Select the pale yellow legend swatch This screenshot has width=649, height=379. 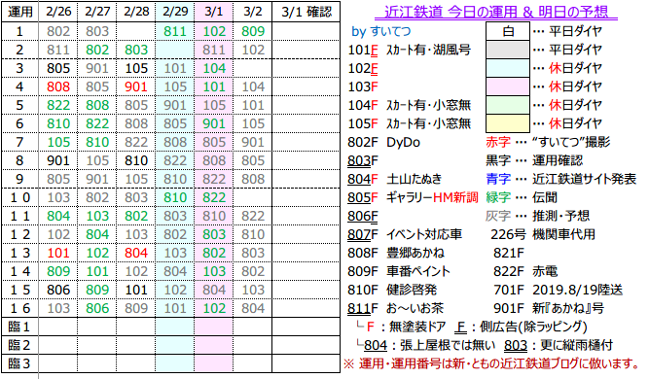coord(508,123)
